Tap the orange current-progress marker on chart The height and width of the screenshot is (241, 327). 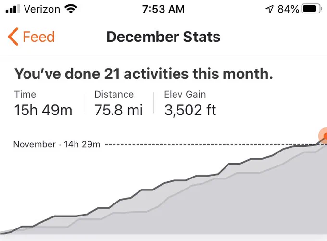pyautogui.click(x=324, y=136)
